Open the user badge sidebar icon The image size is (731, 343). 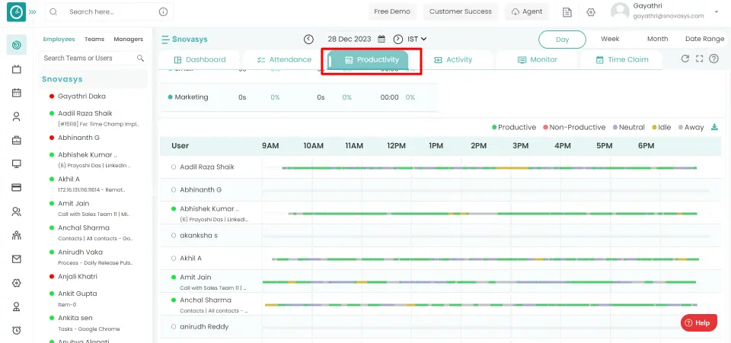click(x=16, y=306)
